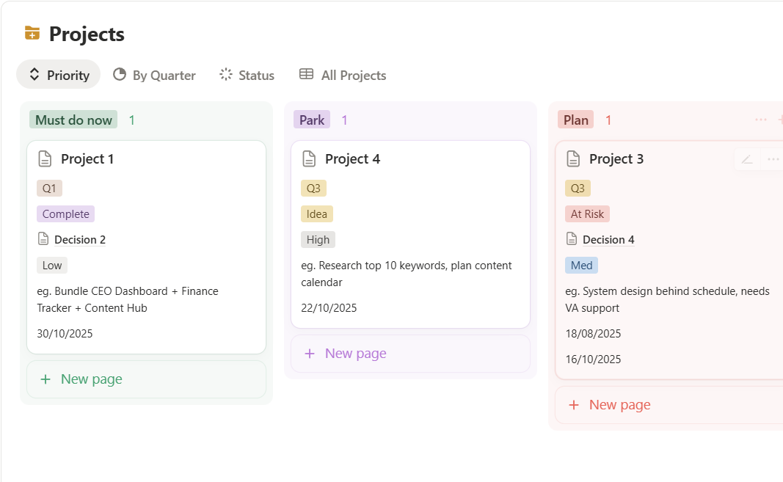Open the three-dot menu on Project 3 card
Viewport: 783px width, 482px height.
[773, 159]
